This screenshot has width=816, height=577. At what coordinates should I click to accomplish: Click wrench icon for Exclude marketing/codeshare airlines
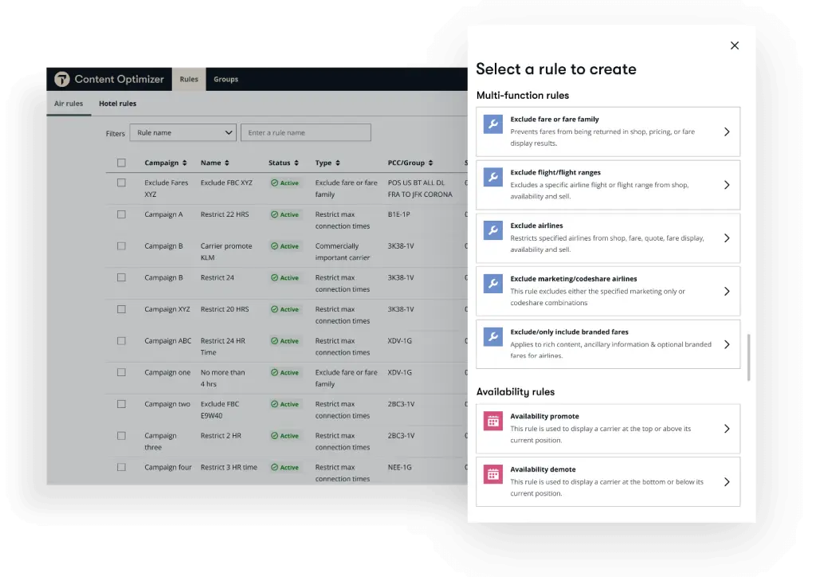[x=493, y=284]
